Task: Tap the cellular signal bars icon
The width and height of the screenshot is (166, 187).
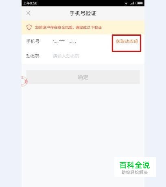Action: (x=132, y=3)
